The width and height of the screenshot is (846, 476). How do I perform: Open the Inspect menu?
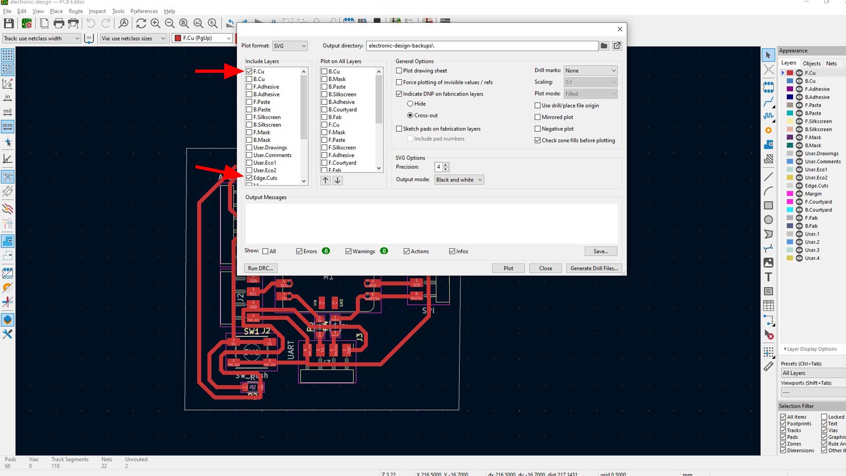pyautogui.click(x=97, y=11)
